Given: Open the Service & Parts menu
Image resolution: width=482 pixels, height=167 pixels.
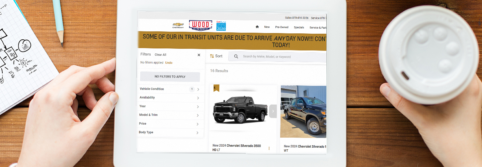Looking at the screenshot, I should [318, 28].
